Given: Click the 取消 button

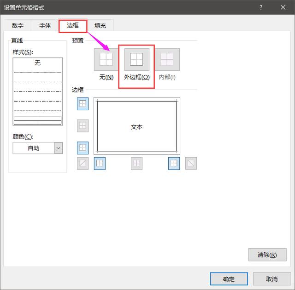Looking at the screenshot, I should click(272, 279).
